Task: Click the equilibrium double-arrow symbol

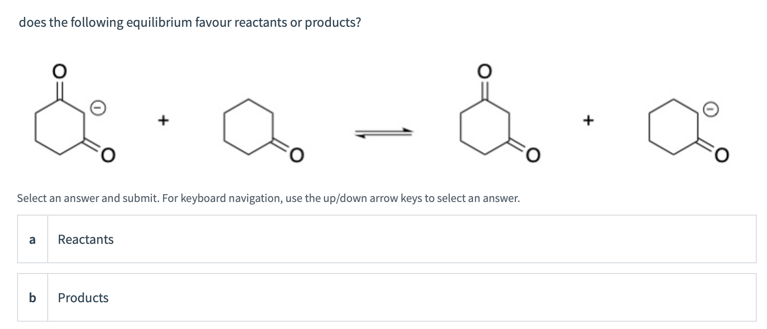Action: coord(384,133)
